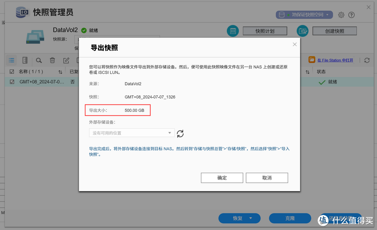377x230 pixels.
Task: Uncheck the GMT+08_2024-07-0… snapshot row checkbox
Action: tap(12, 82)
